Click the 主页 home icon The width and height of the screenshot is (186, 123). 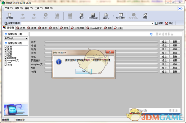coord(145,15)
